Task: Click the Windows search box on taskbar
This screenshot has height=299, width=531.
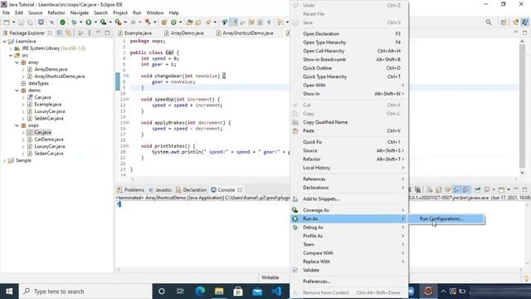Action: pyautogui.click(x=85, y=292)
